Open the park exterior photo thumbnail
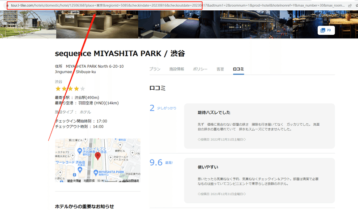 (x=28, y=25)
